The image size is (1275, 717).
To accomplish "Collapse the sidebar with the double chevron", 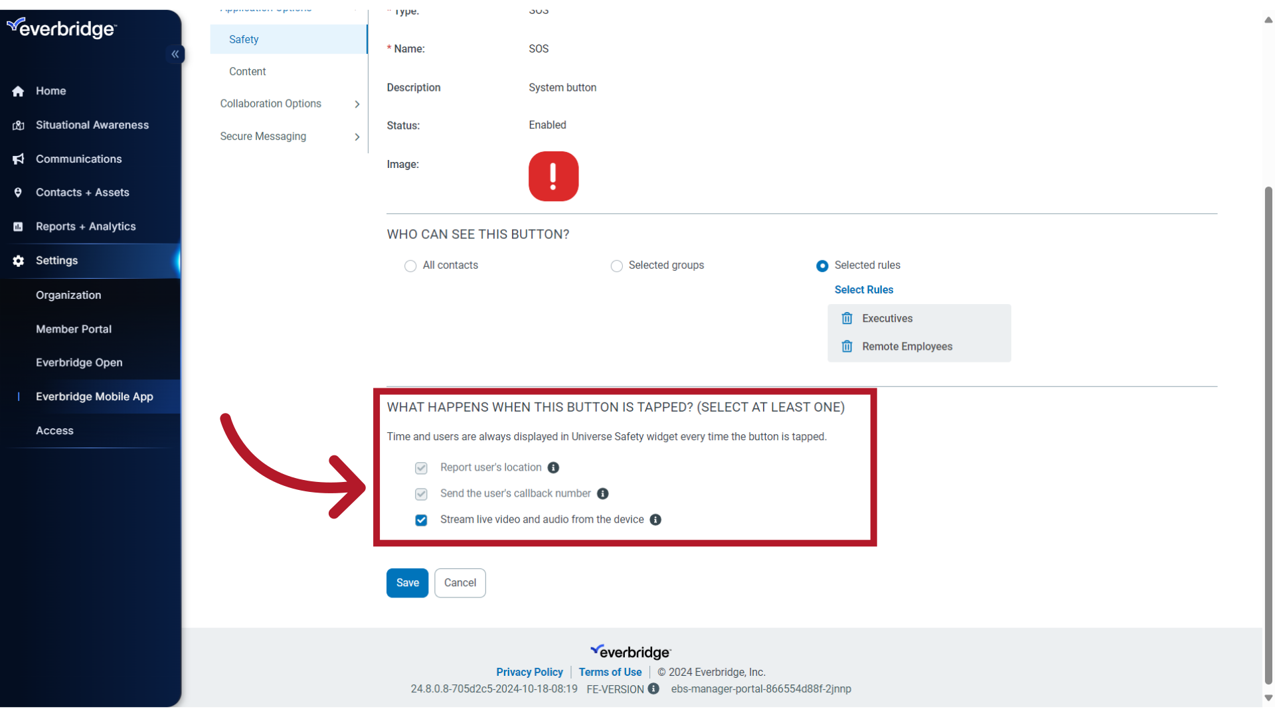I will [x=175, y=54].
